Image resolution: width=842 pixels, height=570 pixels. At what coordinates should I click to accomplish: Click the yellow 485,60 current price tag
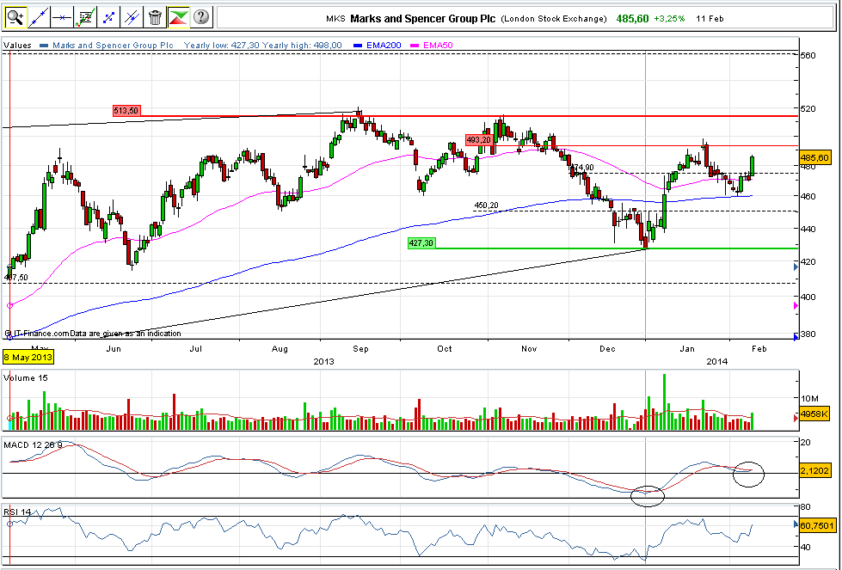[814, 158]
